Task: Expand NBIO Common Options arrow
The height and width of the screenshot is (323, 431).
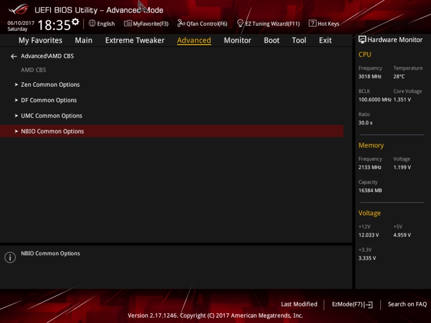Action: (x=16, y=131)
